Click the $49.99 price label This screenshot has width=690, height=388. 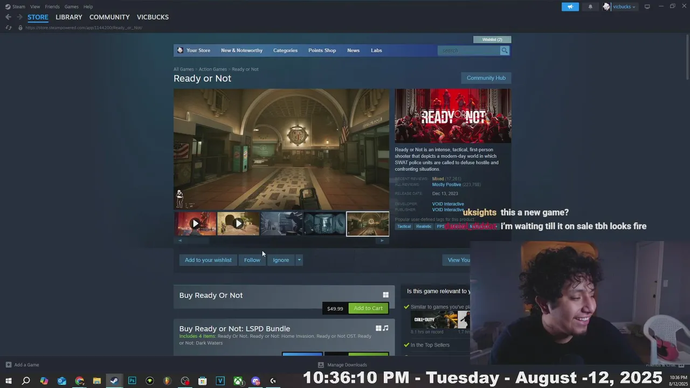(x=335, y=308)
